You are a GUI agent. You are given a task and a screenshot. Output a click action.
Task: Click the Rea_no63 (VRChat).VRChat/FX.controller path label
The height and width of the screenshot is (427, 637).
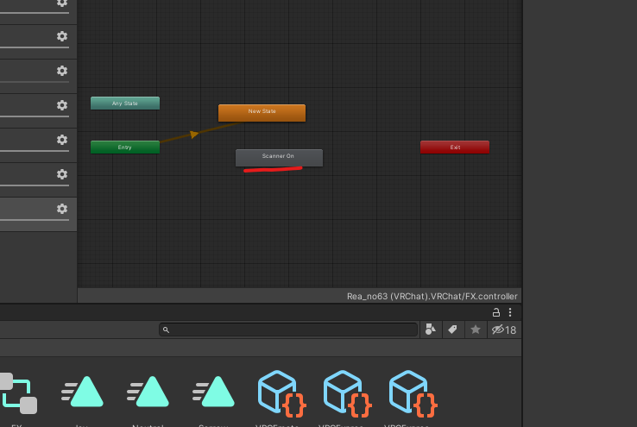click(432, 296)
